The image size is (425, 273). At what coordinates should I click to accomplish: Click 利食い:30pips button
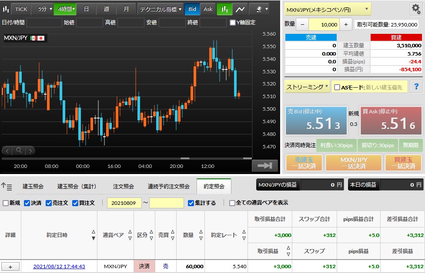pos(336,145)
